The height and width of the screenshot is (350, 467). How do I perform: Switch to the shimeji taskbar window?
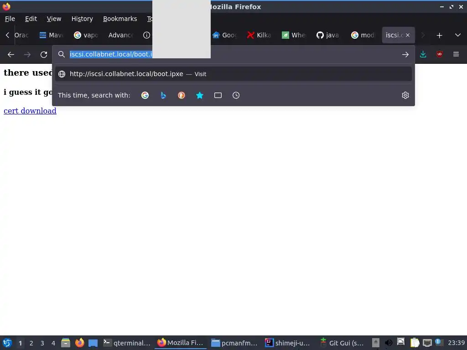pos(288,343)
